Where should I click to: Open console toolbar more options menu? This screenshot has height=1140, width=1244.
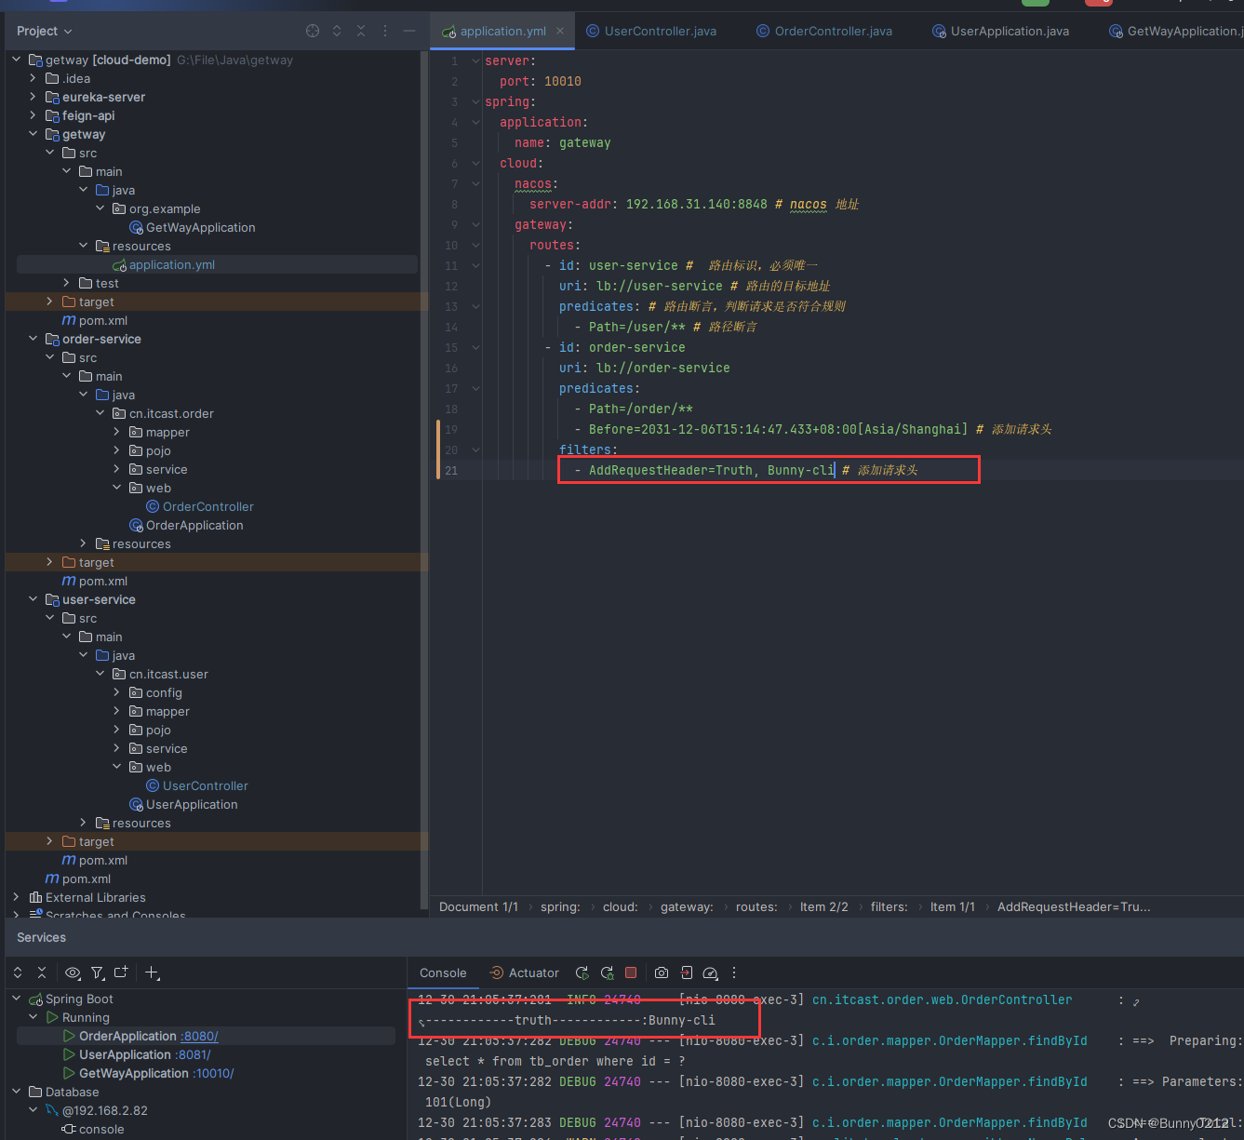point(734,972)
